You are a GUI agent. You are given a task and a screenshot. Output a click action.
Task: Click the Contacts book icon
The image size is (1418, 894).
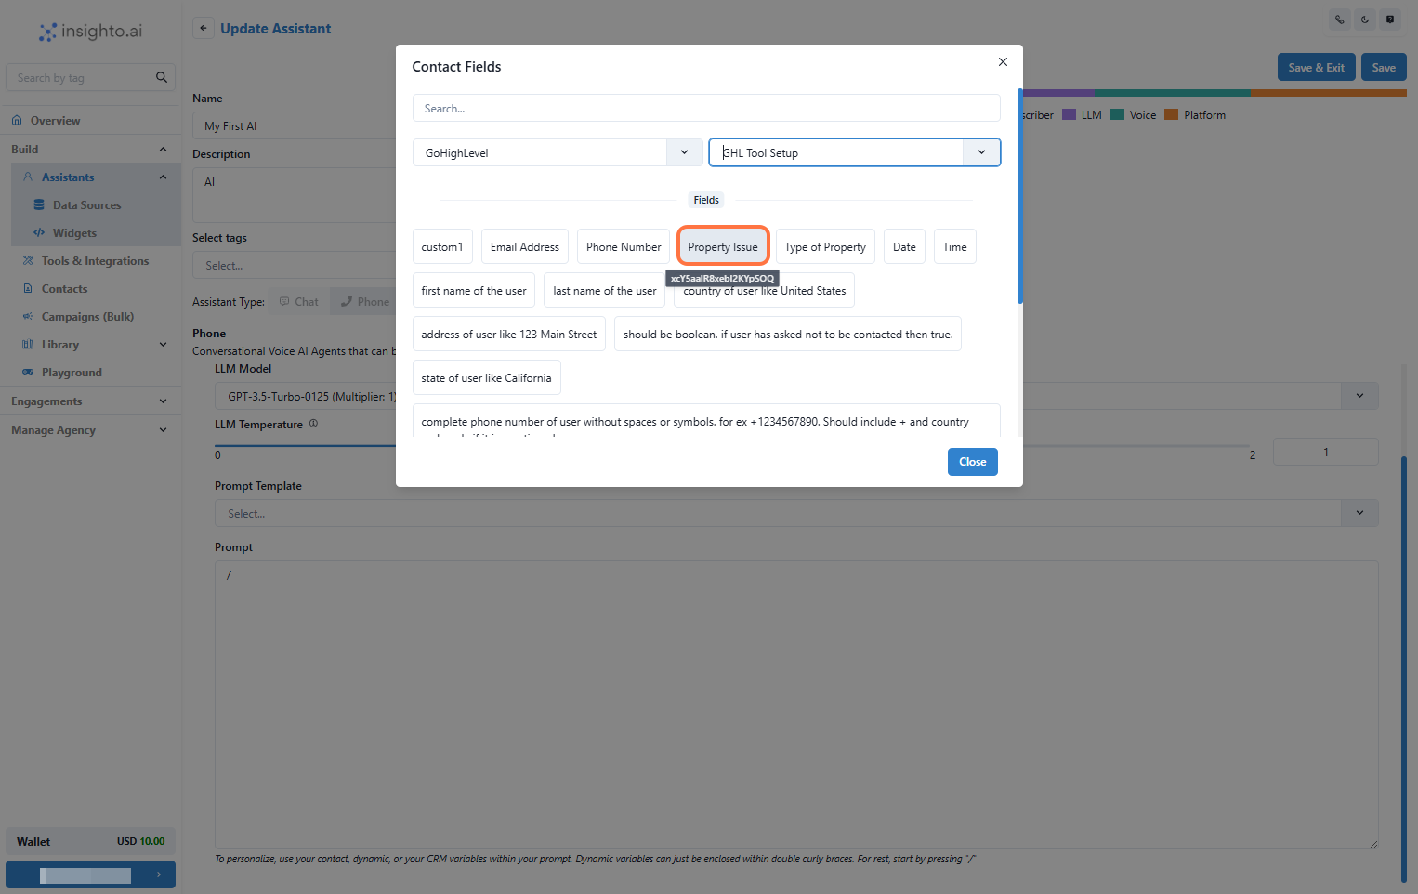click(28, 288)
